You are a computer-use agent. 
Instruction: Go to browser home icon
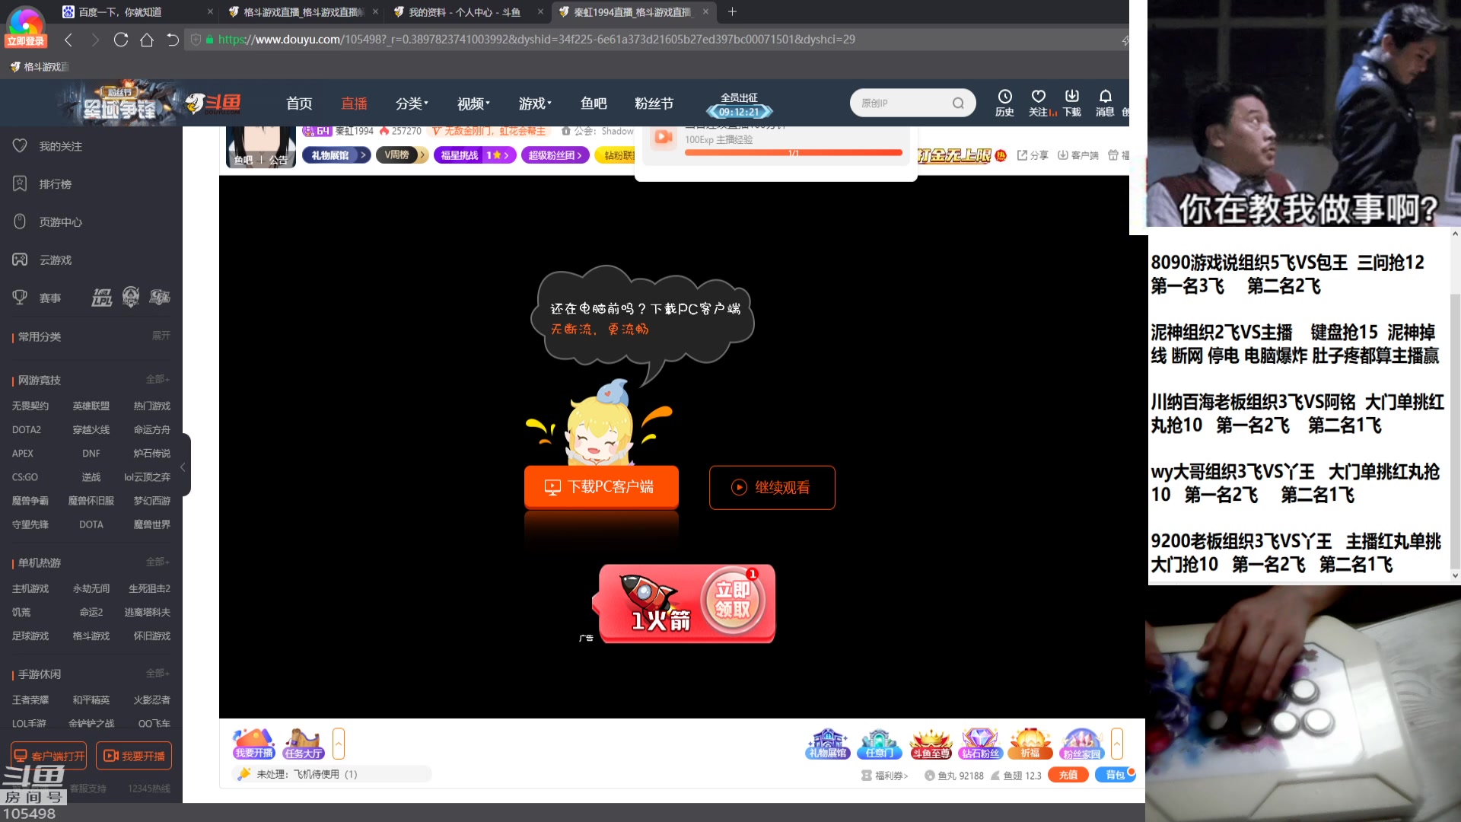coord(147,40)
